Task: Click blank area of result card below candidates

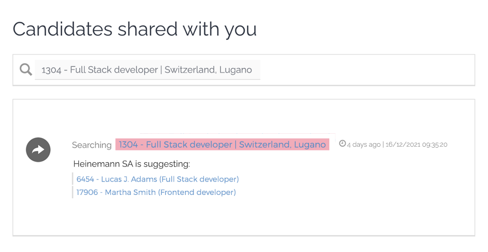Action: 244,218
